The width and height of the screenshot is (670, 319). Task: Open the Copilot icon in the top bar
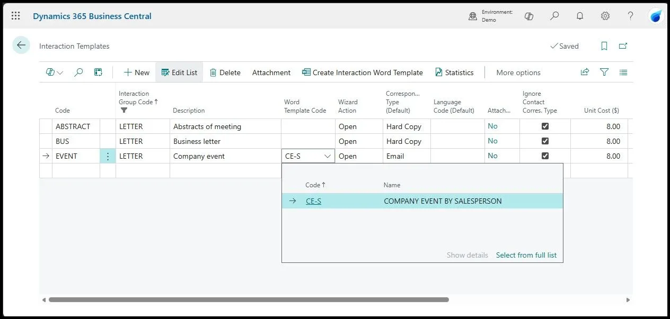(528, 16)
